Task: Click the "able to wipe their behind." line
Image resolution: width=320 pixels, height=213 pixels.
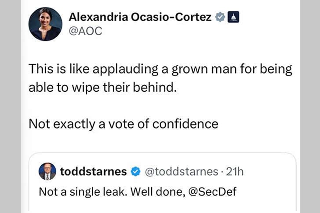Action: [102, 87]
